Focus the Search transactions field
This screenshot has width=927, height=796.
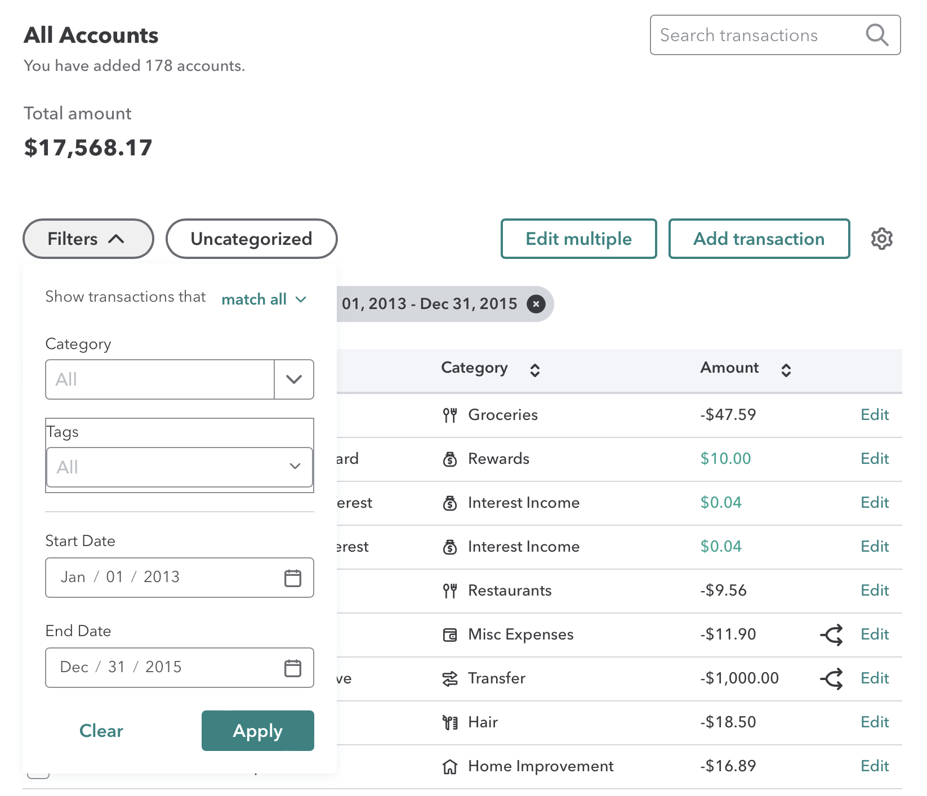pyautogui.click(x=755, y=35)
